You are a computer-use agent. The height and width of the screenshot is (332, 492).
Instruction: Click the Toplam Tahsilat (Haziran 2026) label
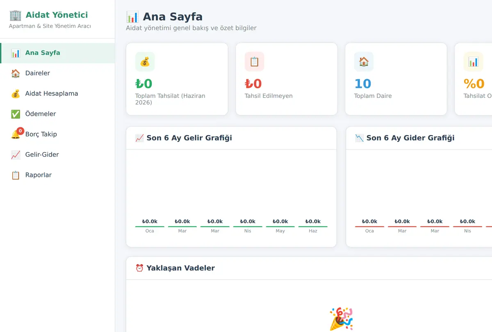pyautogui.click(x=170, y=99)
